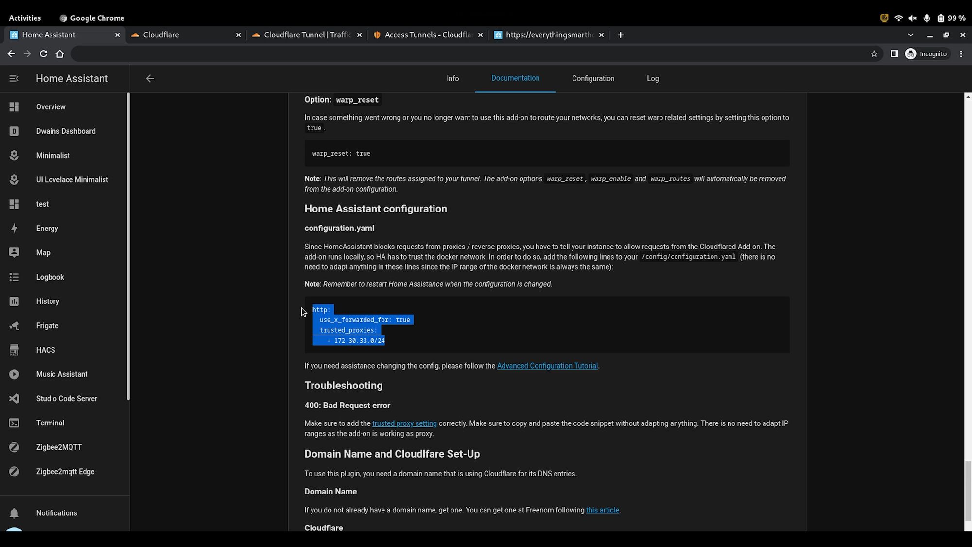This screenshot has width=972, height=547.
Task: Close the Cloudflare browser tab
Action: pos(238,35)
